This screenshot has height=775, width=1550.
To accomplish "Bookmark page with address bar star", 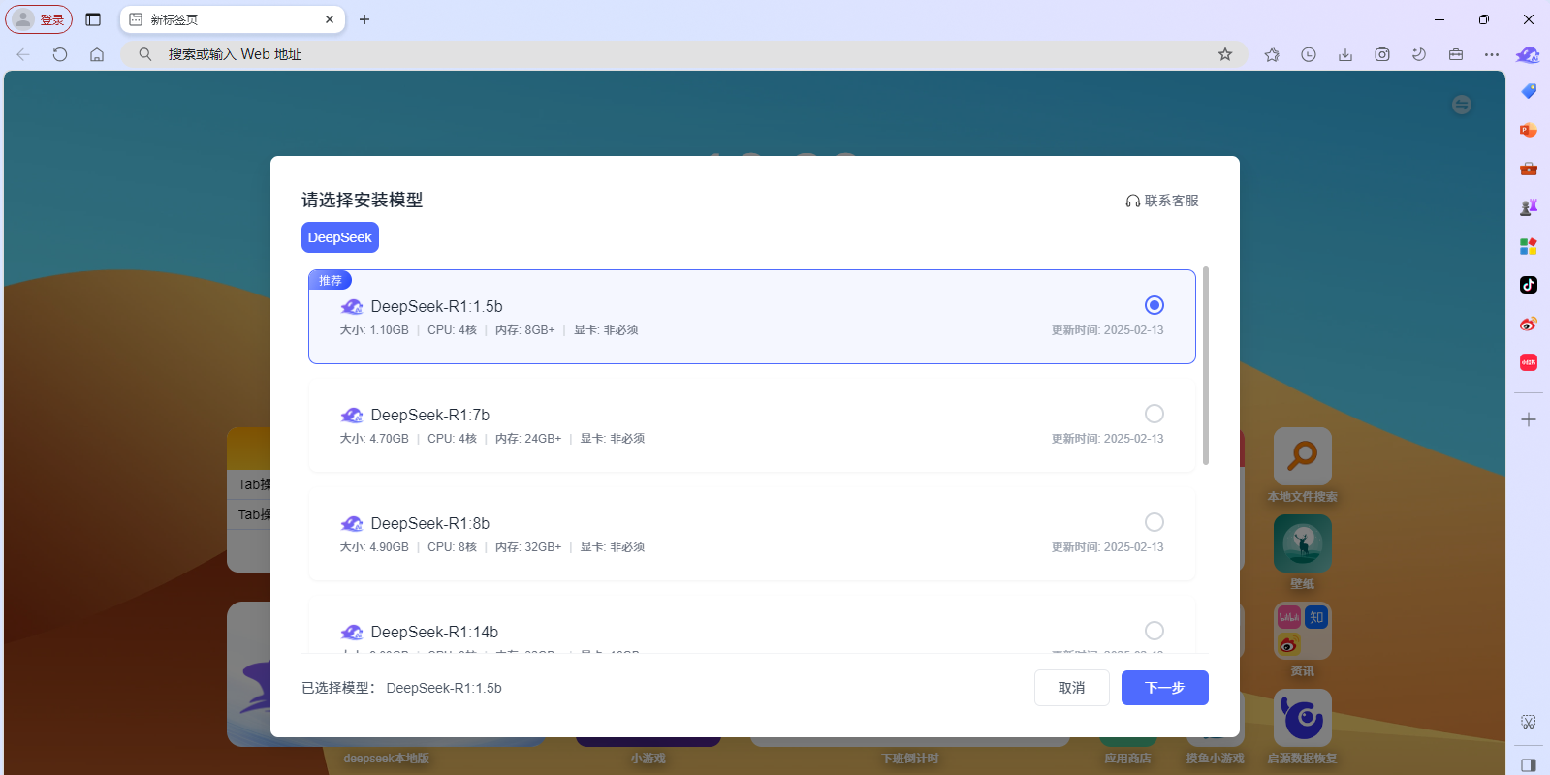I will pos(1225,54).
